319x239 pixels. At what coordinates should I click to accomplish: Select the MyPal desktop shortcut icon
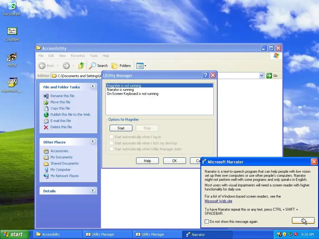pyautogui.click(x=12, y=59)
